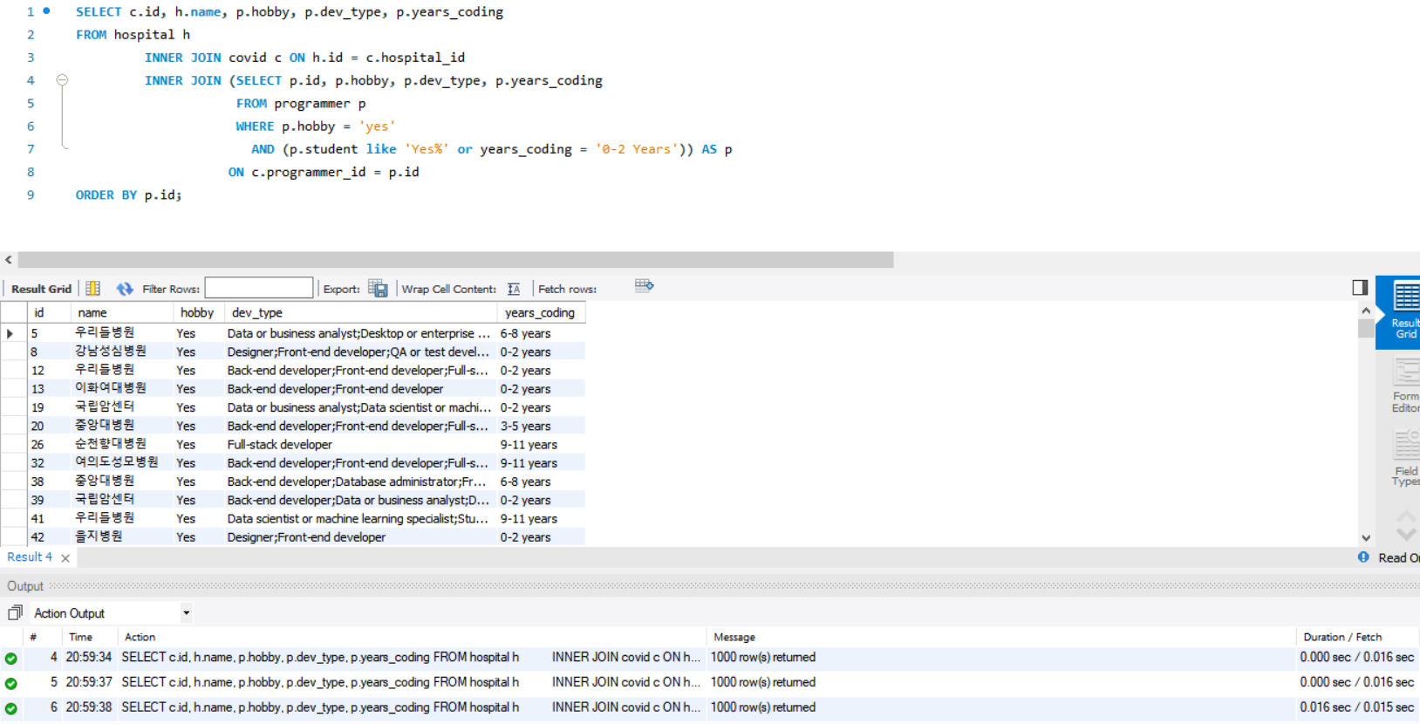Select the Result 4 tab
The width and height of the screenshot is (1420, 724).
(30, 557)
